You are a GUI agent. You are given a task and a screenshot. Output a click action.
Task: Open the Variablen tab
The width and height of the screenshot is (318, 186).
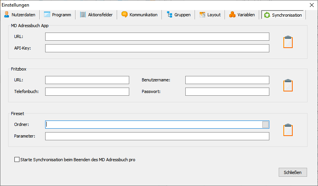[x=242, y=15]
